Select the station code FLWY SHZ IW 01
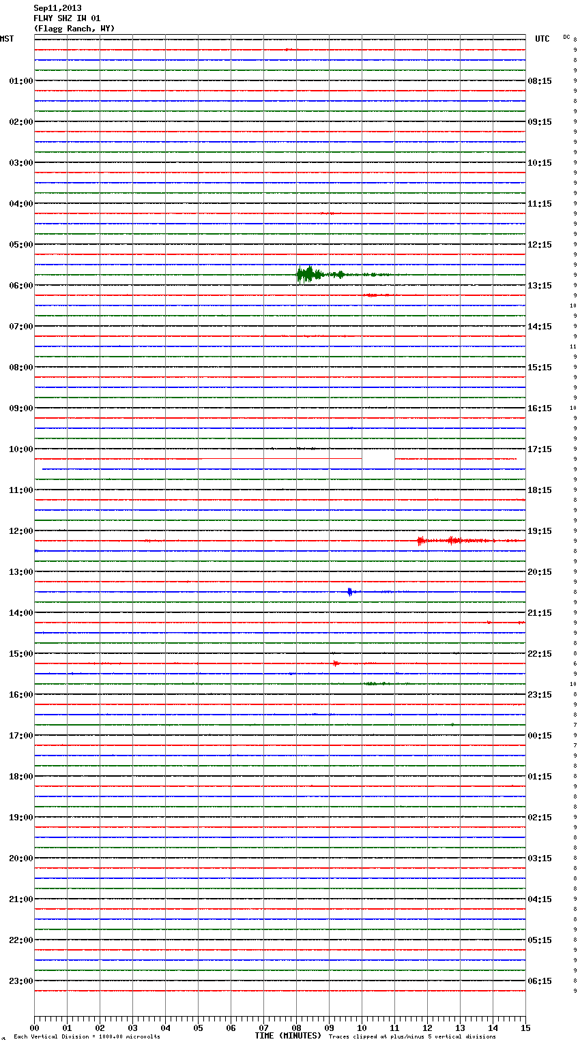This screenshot has width=580, height=1046. pyautogui.click(x=67, y=18)
